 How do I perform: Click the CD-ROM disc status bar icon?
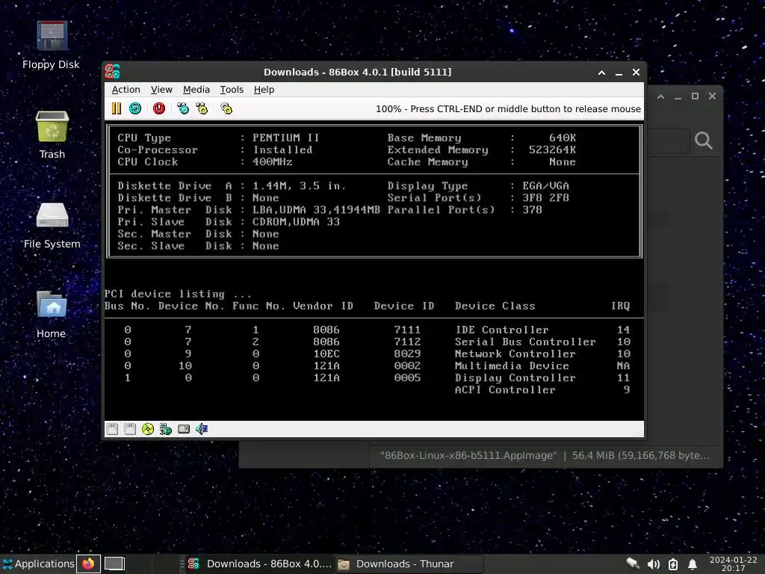pos(148,429)
